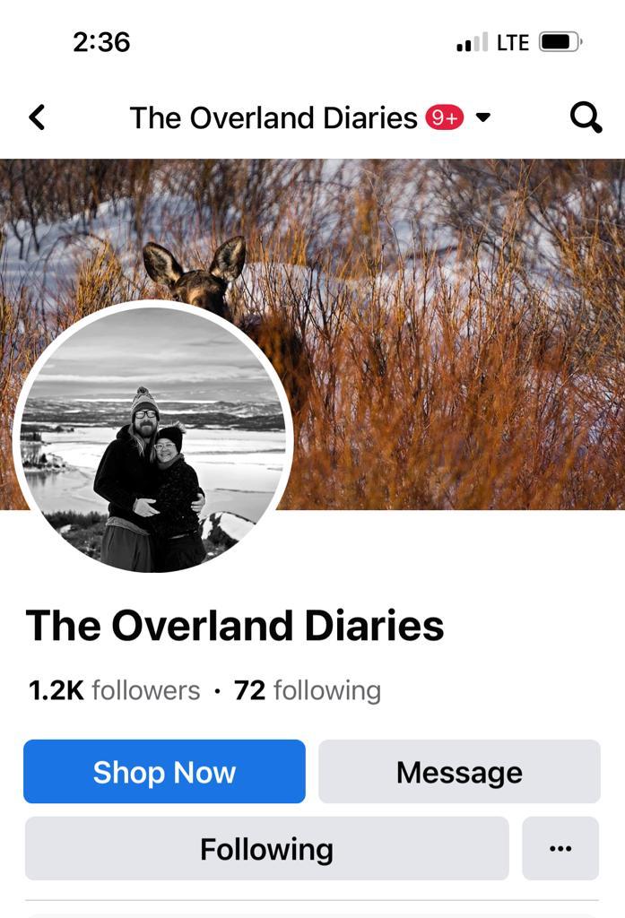Go back using the left chevron arrow
This screenshot has height=918, width=625.
coord(37,117)
